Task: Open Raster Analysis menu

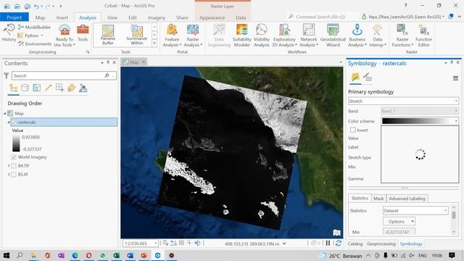Action: [193, 36]
